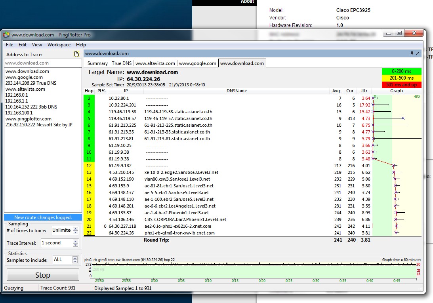Click the # of times to trace spinner arrows

tap(75, 230)
